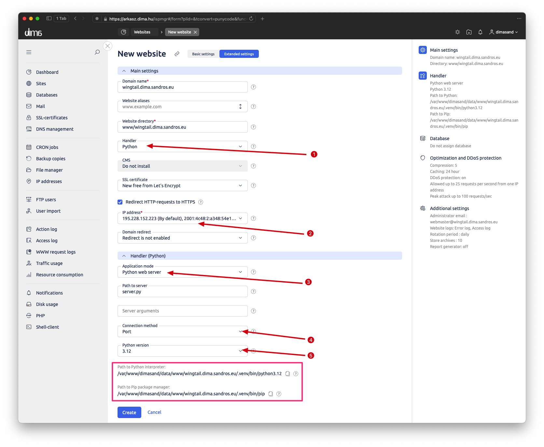Click the search magnifier icon in sidebar
The image size is (544, 447).
click(x=97, y=52)
